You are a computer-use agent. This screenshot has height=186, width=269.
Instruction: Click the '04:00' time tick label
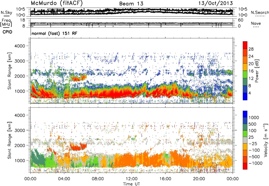tap(64, 179)
